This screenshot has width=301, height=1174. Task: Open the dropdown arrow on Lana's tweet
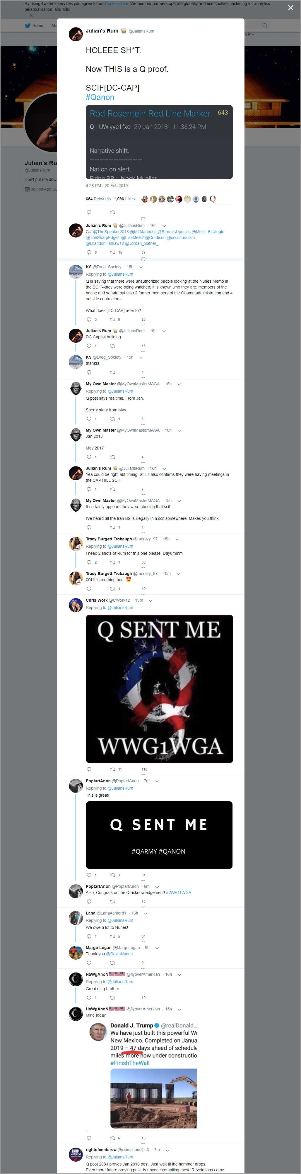click(x=145, y=913)
